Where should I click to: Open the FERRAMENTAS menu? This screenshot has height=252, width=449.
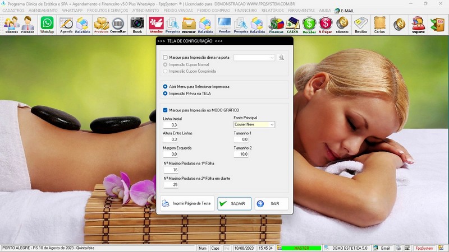click(x=301, y=11)
